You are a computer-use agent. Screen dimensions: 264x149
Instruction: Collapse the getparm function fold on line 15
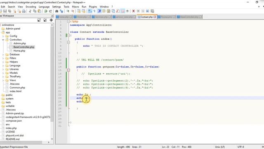point(68,70)
